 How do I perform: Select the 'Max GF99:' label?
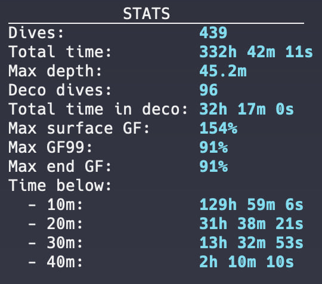coord(50,147)
